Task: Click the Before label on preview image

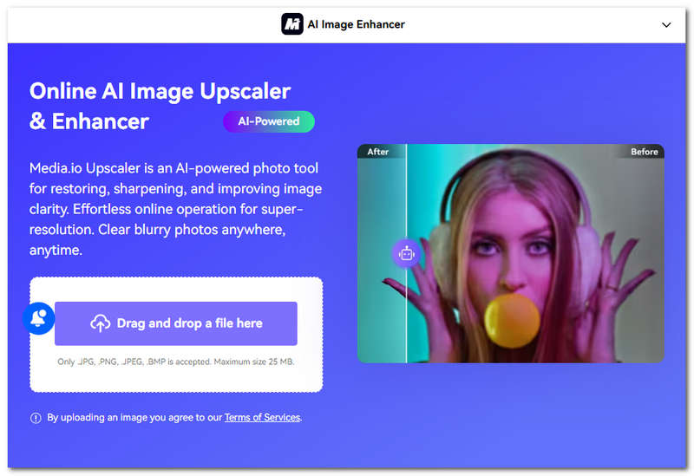Action: pyautogui.click(x=644, y=152)
